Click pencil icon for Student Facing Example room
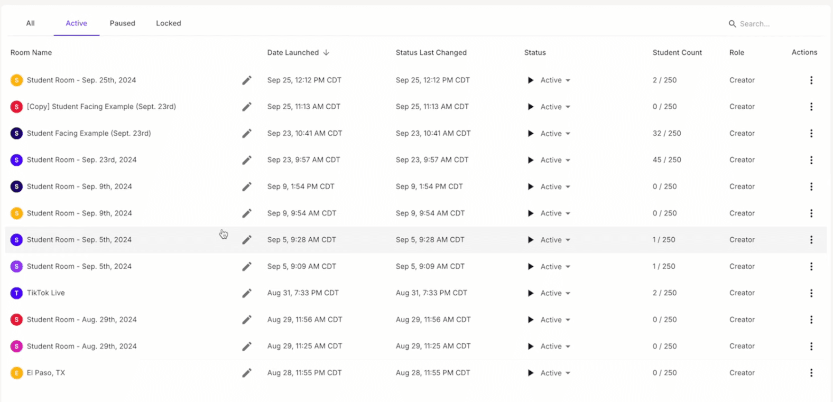This screenshot has height=402, width=833. click(x=247, y=133)
